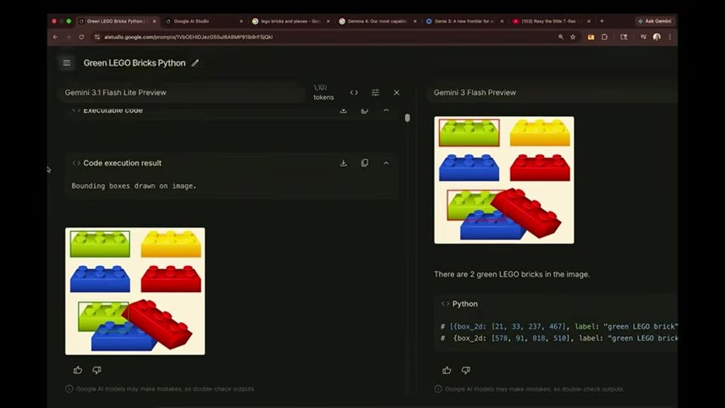725x408 pixels.
Task: Open the run settings sliders icon
Action: [375, 92]
